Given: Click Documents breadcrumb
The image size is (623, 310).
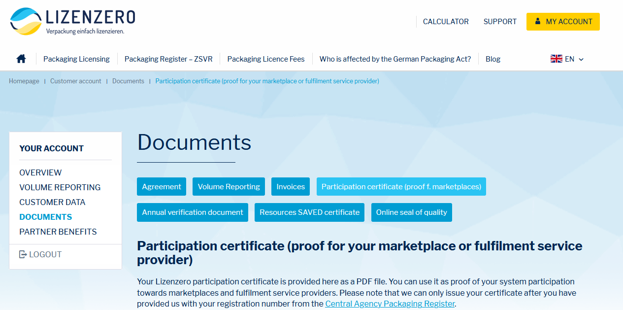Looking at the screenshot, I should [128, 81].
